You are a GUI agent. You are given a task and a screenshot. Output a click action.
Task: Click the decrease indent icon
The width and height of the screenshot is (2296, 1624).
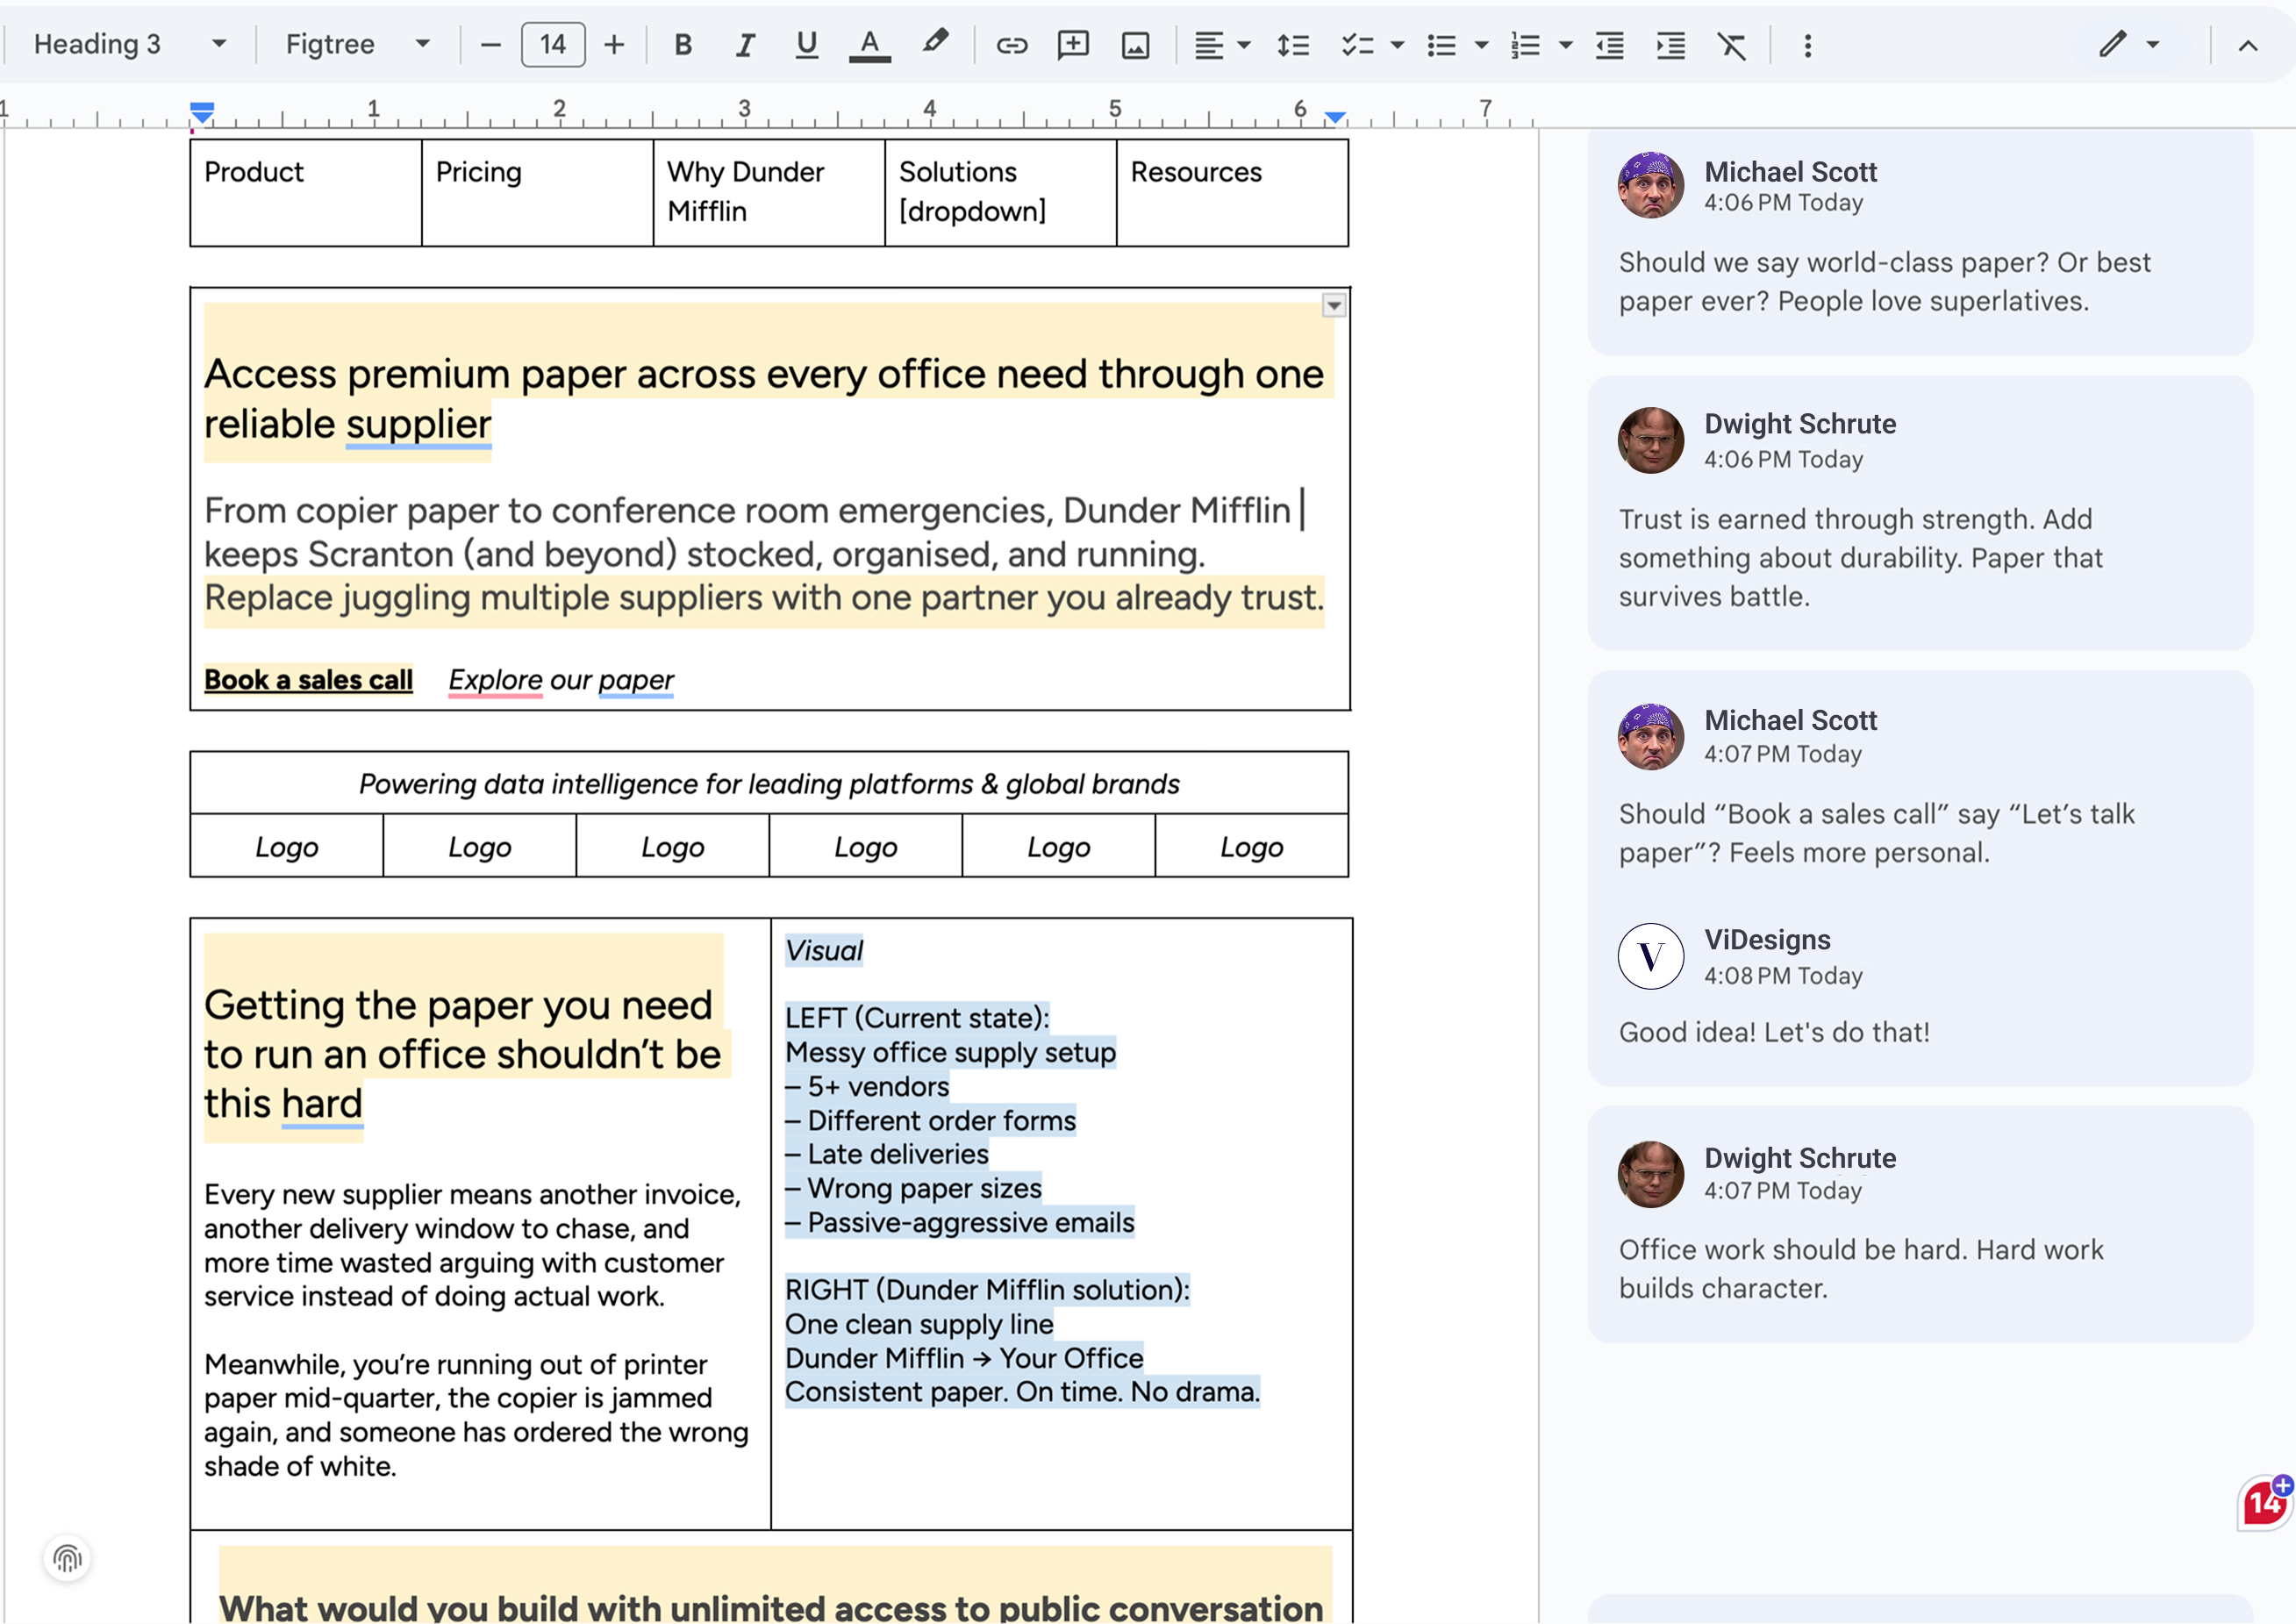coord(1609,45)
